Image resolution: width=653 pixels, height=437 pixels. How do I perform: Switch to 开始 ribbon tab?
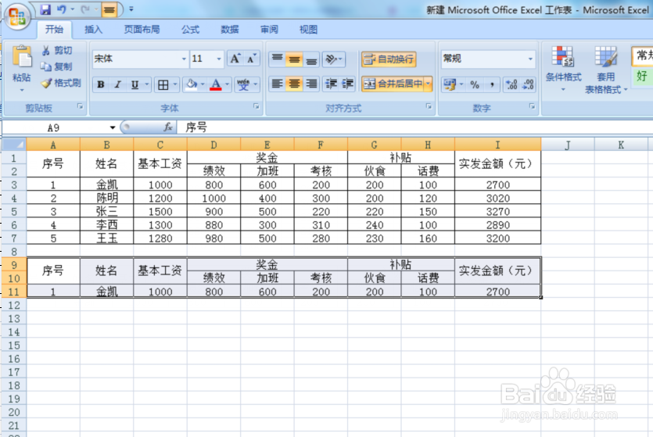click(54, 29)
